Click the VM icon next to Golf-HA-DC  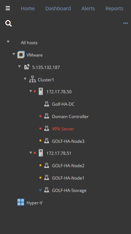(x=47, y=104)
